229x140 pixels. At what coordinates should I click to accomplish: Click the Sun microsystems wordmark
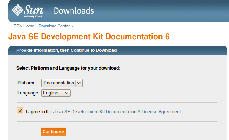[x=33, y=11]
